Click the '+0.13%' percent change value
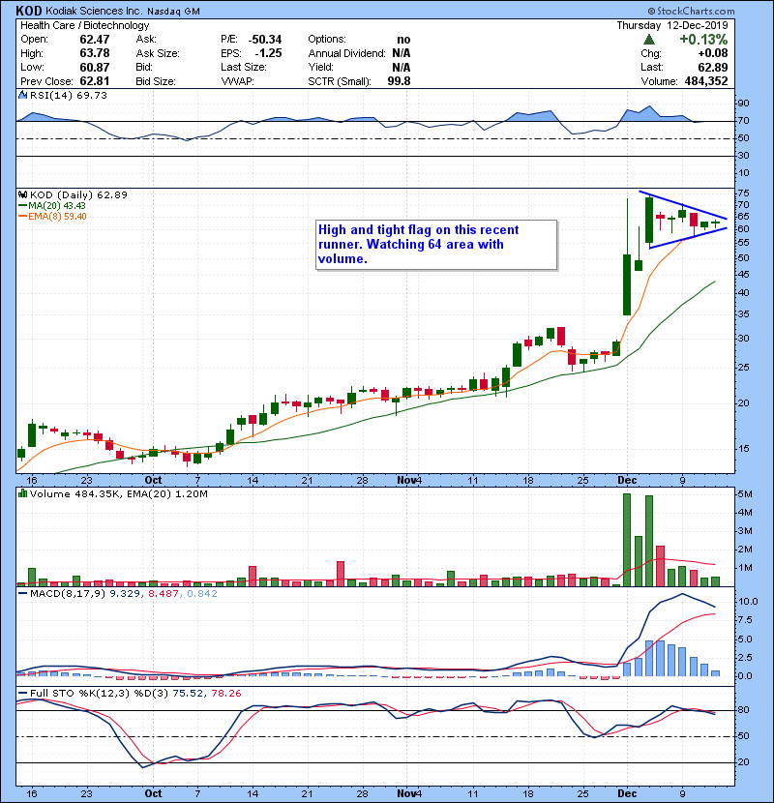 [703, 40]
